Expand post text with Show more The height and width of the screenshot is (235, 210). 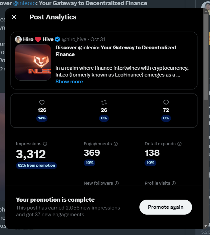(x=69, y=82)
